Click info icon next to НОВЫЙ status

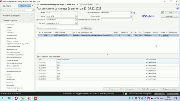tap(153, 16)
